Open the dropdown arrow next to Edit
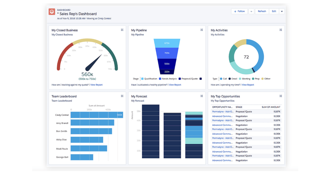 pos(282,11)
